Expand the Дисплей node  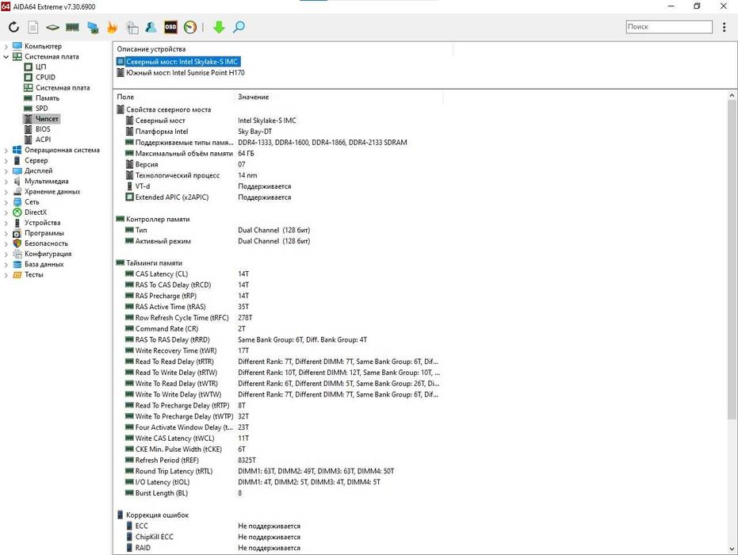6,171
